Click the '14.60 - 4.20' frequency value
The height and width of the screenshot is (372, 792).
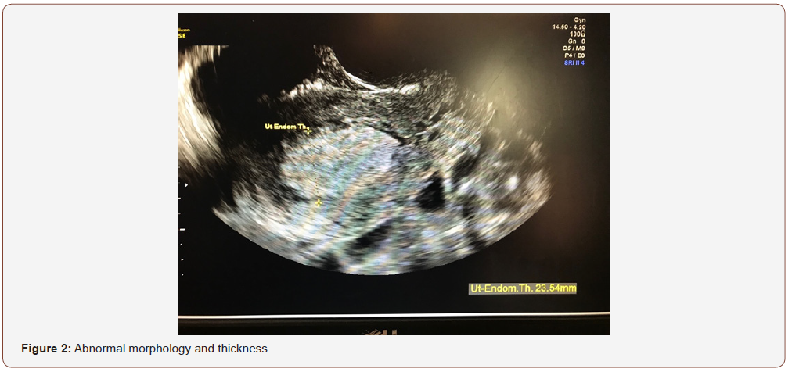569,27
